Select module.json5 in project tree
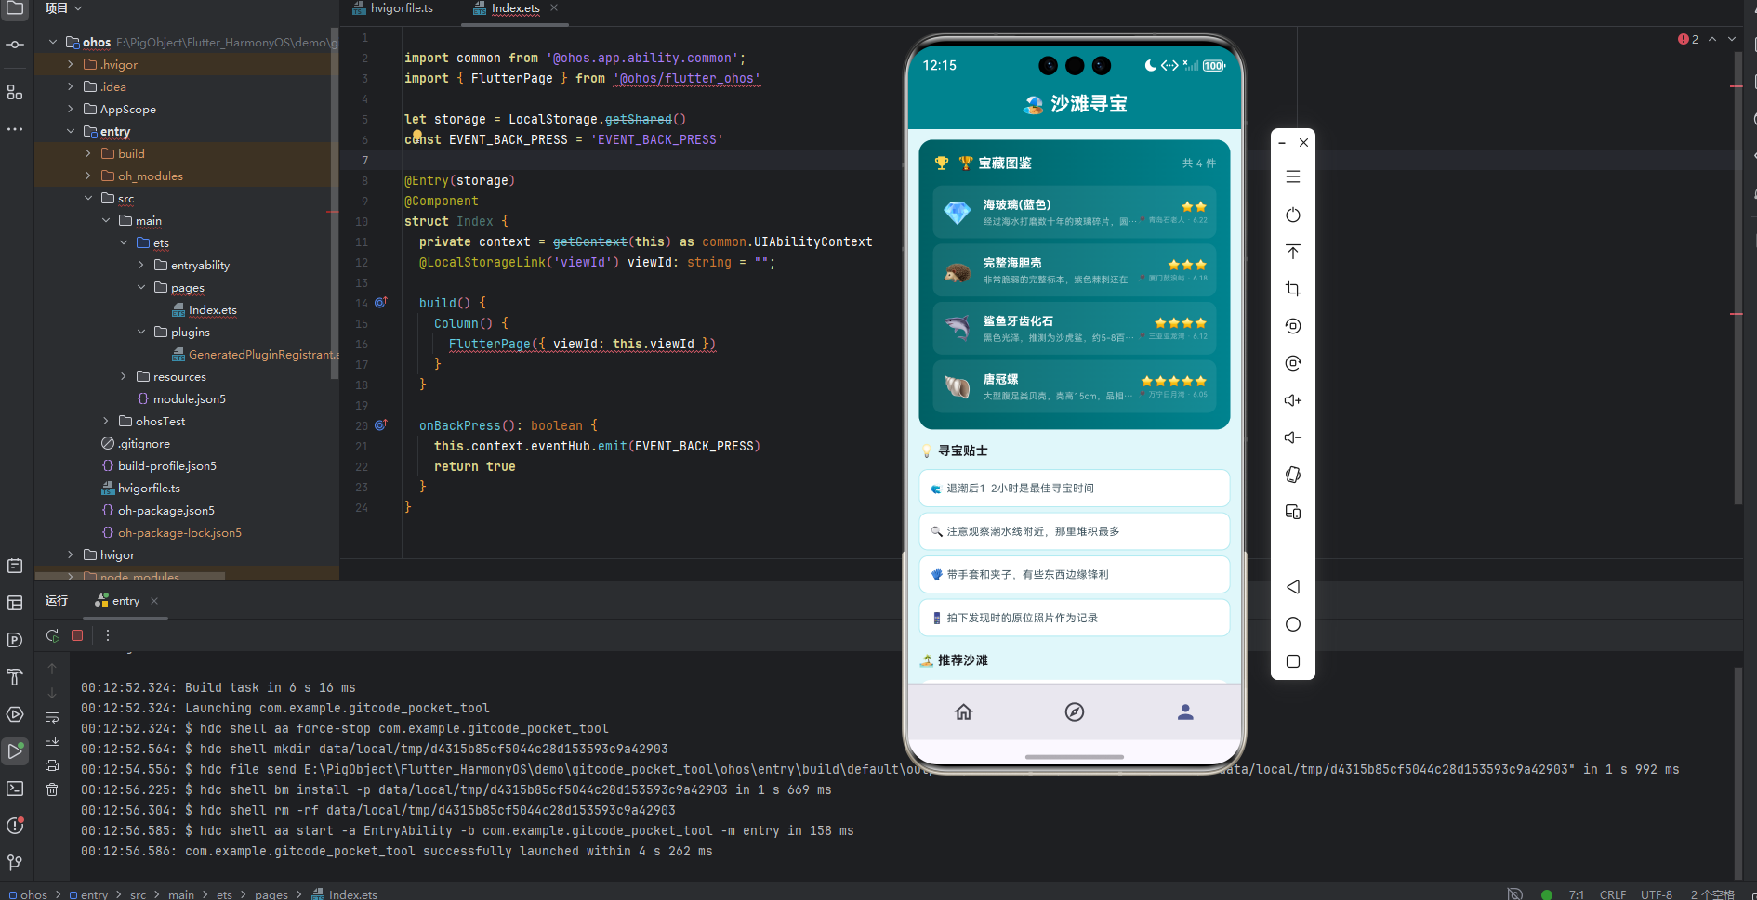Image resolution: width=1757 pixels, height=900 pixels. pyautogui.click(x=181, y=398)
